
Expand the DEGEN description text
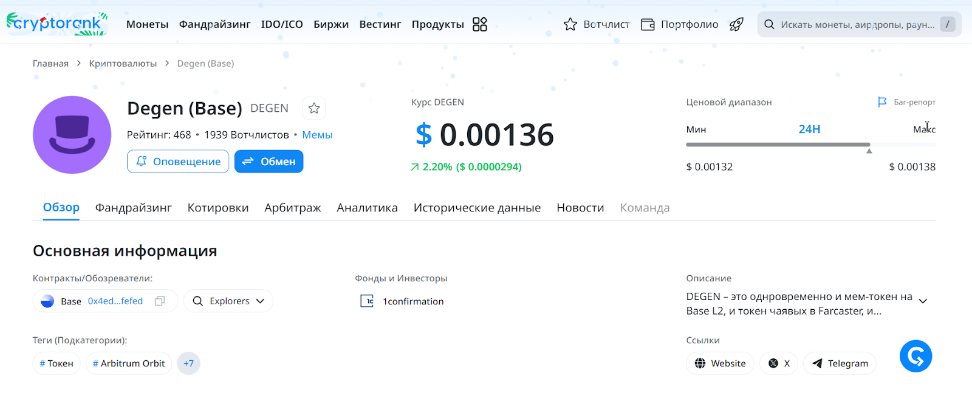point(923,301)
